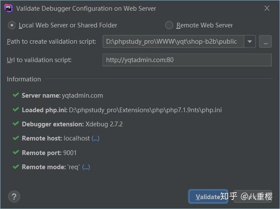Click the green checkmark beside Debugger extension

click(16, 123)
